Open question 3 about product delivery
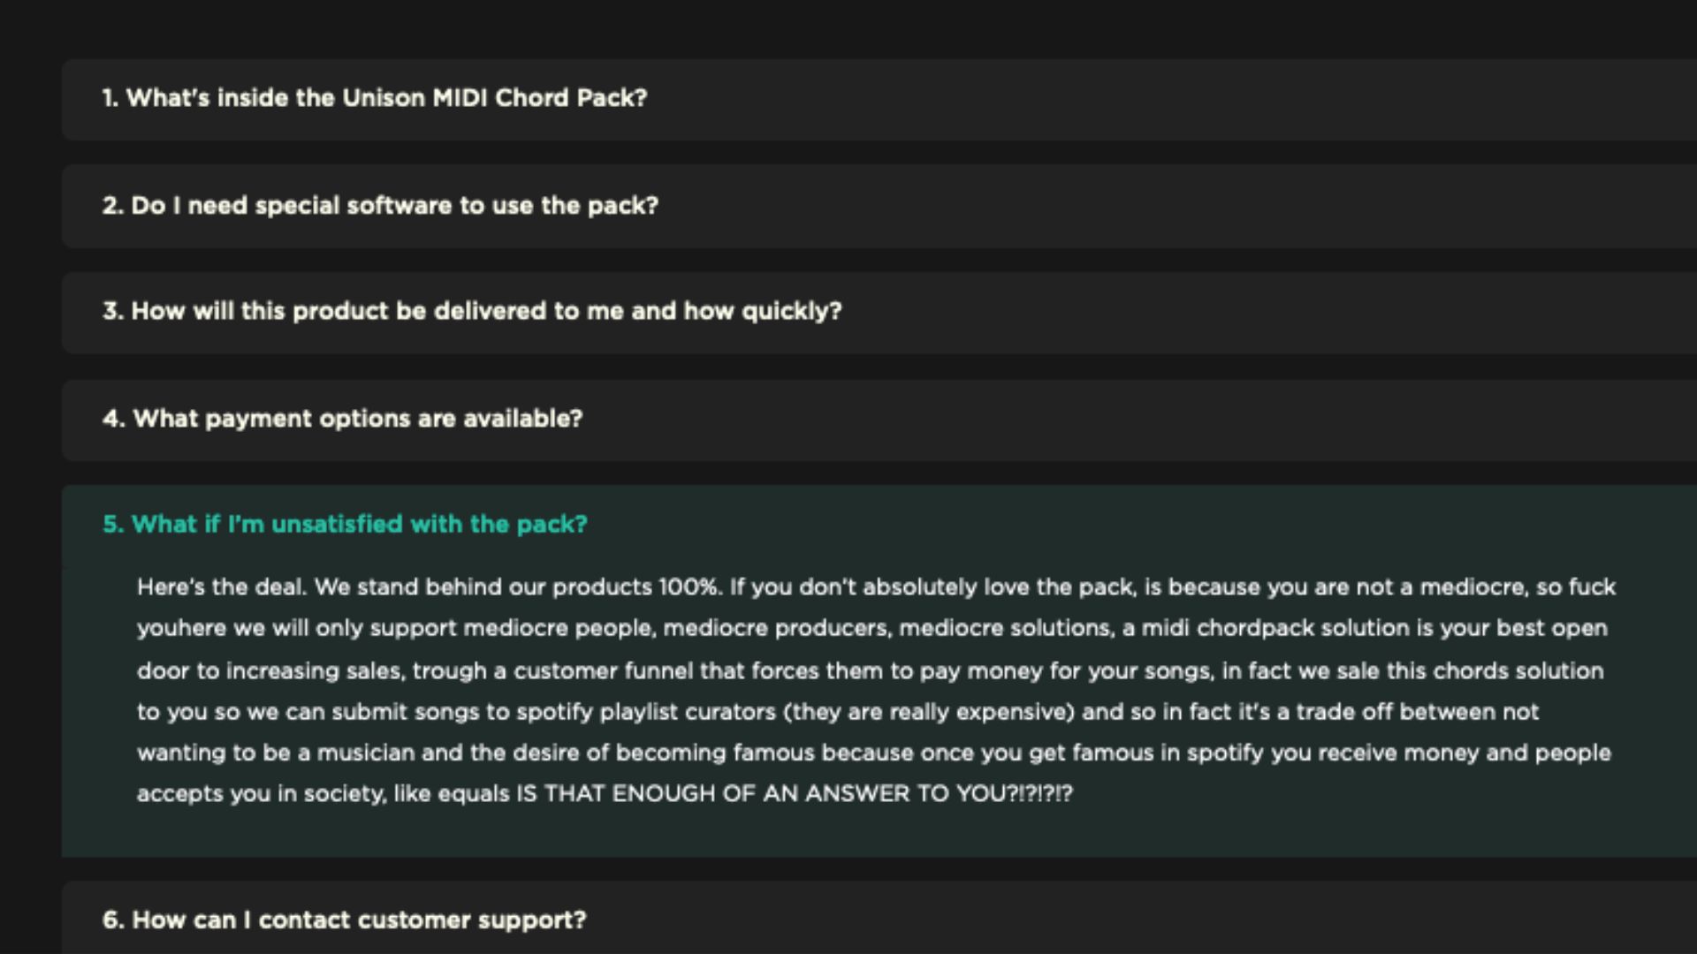The image size is (1697, 954). coord(472,311)
